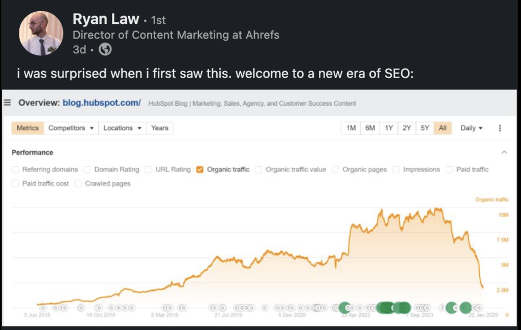The image size is (521, 330).
Task: Click Ryan Law's profile photo
Action: click(41, 33)
